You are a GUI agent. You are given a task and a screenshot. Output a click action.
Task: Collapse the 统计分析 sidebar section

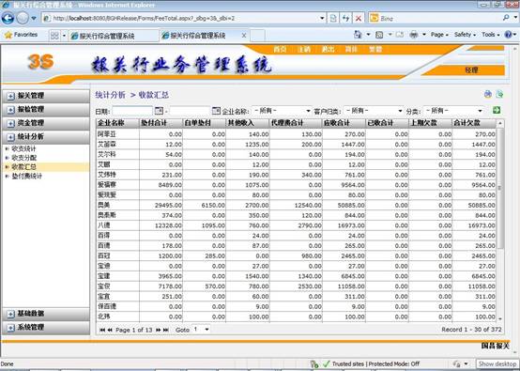[x=46, y=137]
